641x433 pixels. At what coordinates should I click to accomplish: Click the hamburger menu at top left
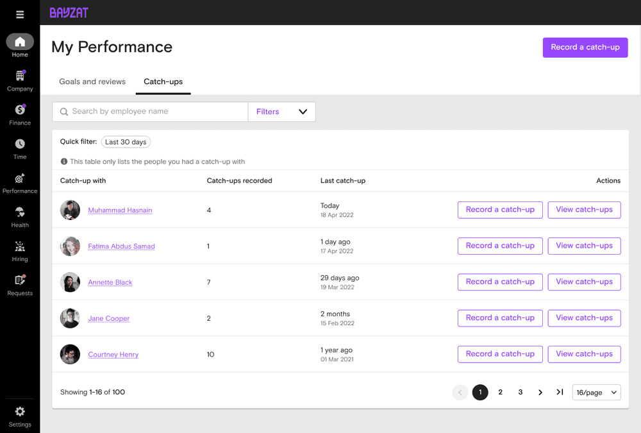[x=19, y=13]
